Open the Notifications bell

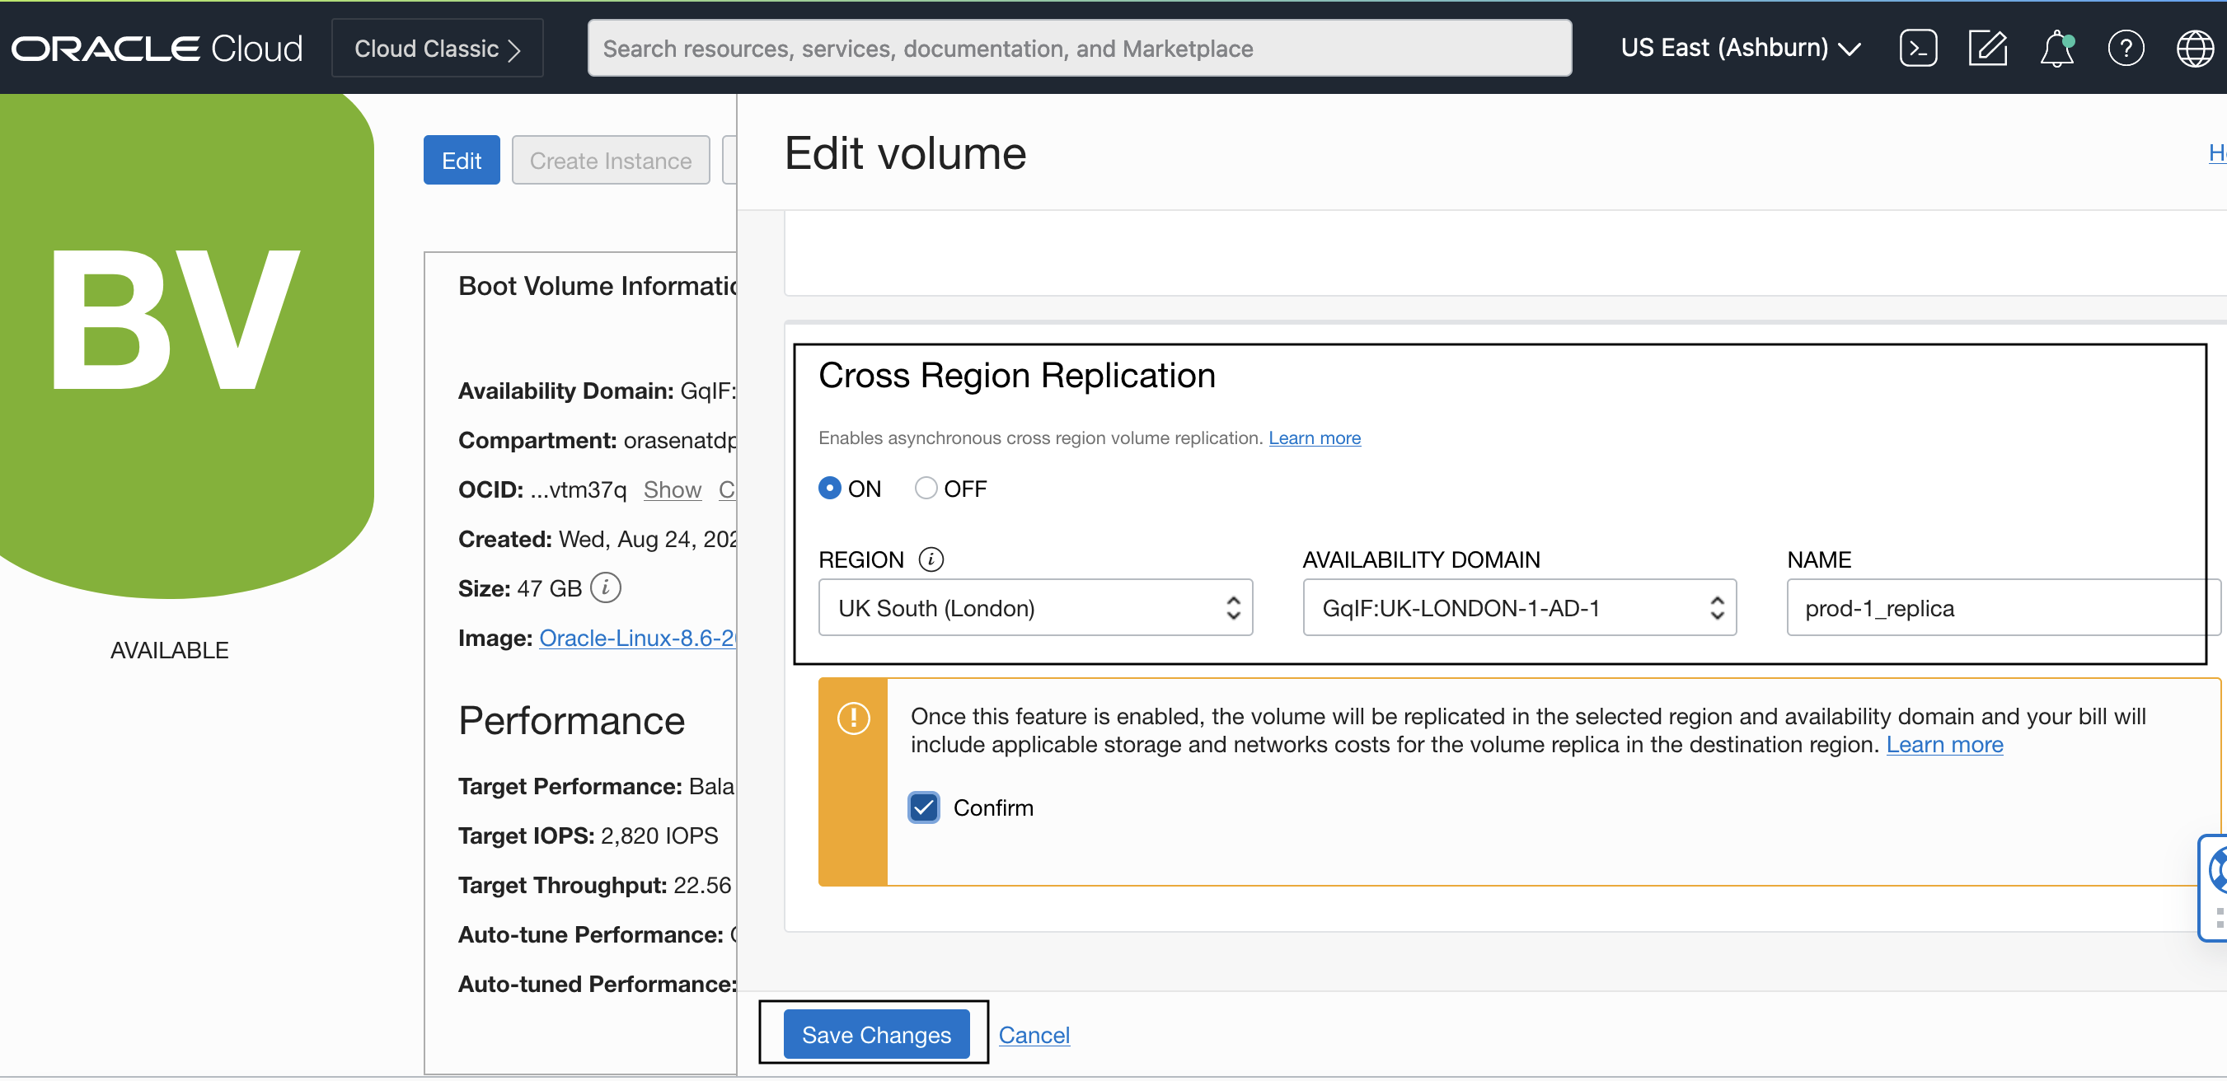(2056, 49)
